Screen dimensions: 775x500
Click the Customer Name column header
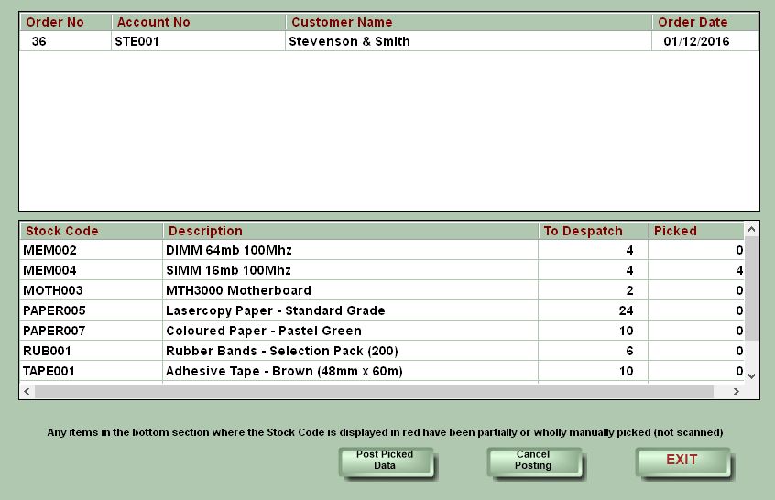pyautogui.click(x=468, y=22)
